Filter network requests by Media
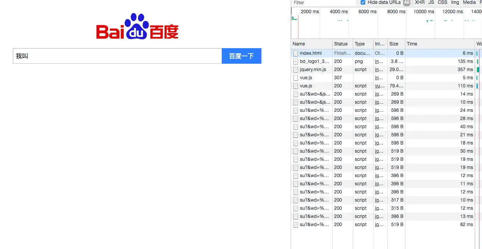The image size is (482, 249). 469,2
